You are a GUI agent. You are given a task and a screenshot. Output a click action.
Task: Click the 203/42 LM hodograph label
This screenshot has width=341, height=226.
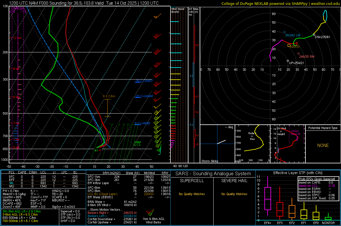point(292,35)
